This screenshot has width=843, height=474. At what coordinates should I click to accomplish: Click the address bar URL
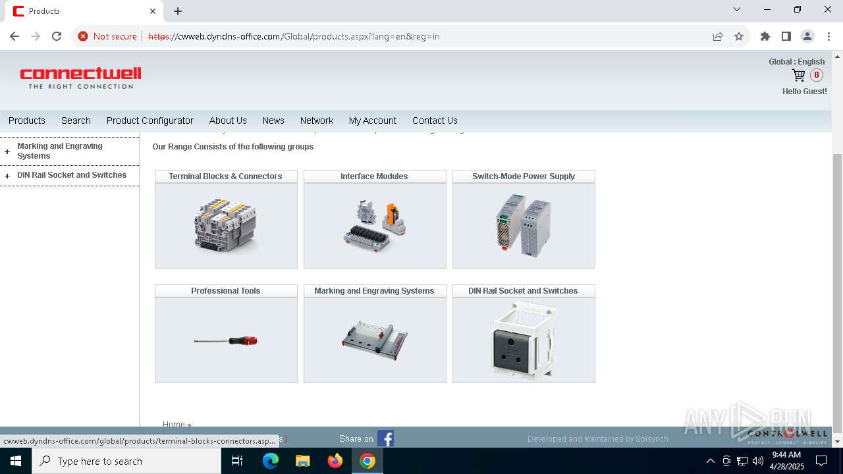tap(294, 36)
